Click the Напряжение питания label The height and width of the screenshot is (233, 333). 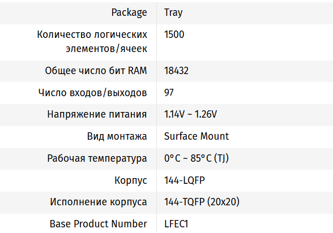(97, 114)
